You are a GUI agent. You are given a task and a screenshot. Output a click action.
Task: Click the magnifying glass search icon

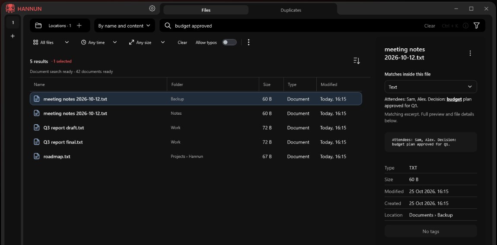click(x=168, y=25)
